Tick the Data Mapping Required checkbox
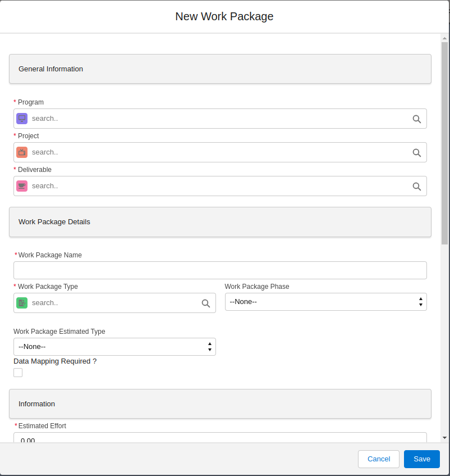Image resolution: width=450 pixels, height=476 pixels. tap(18, 373)
